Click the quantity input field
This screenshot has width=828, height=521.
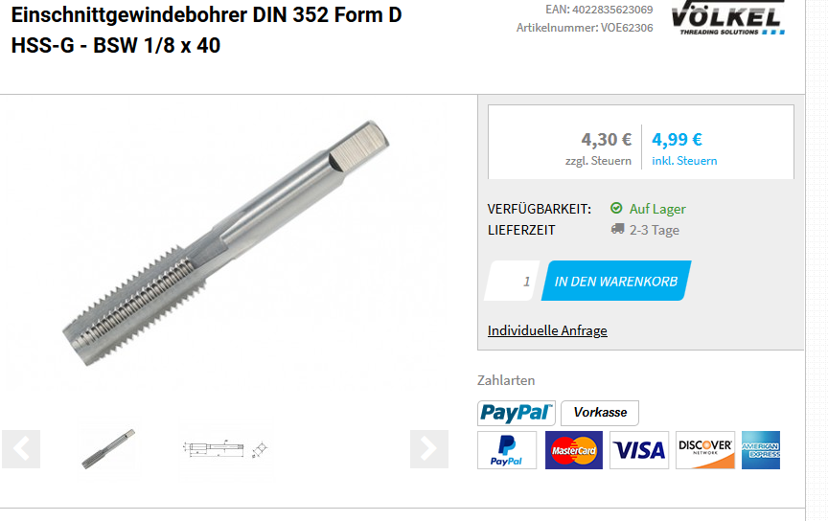512,281
